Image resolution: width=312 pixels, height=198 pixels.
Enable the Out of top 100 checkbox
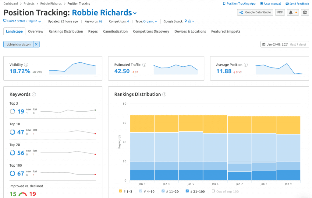pos(213,191)
